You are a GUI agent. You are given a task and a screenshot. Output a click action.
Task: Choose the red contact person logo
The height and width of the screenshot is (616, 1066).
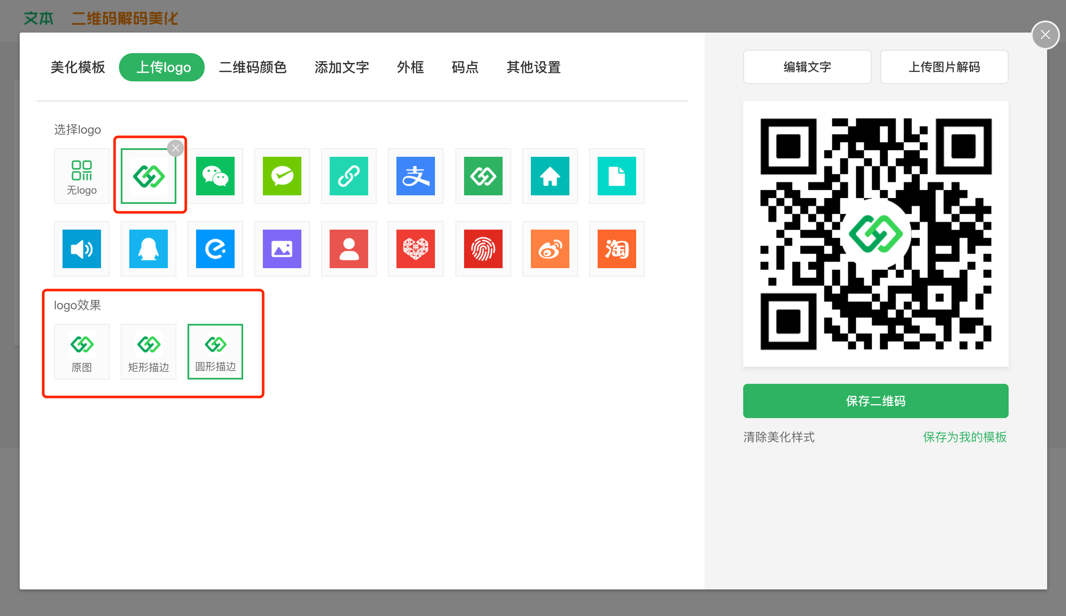pos(349,249)
